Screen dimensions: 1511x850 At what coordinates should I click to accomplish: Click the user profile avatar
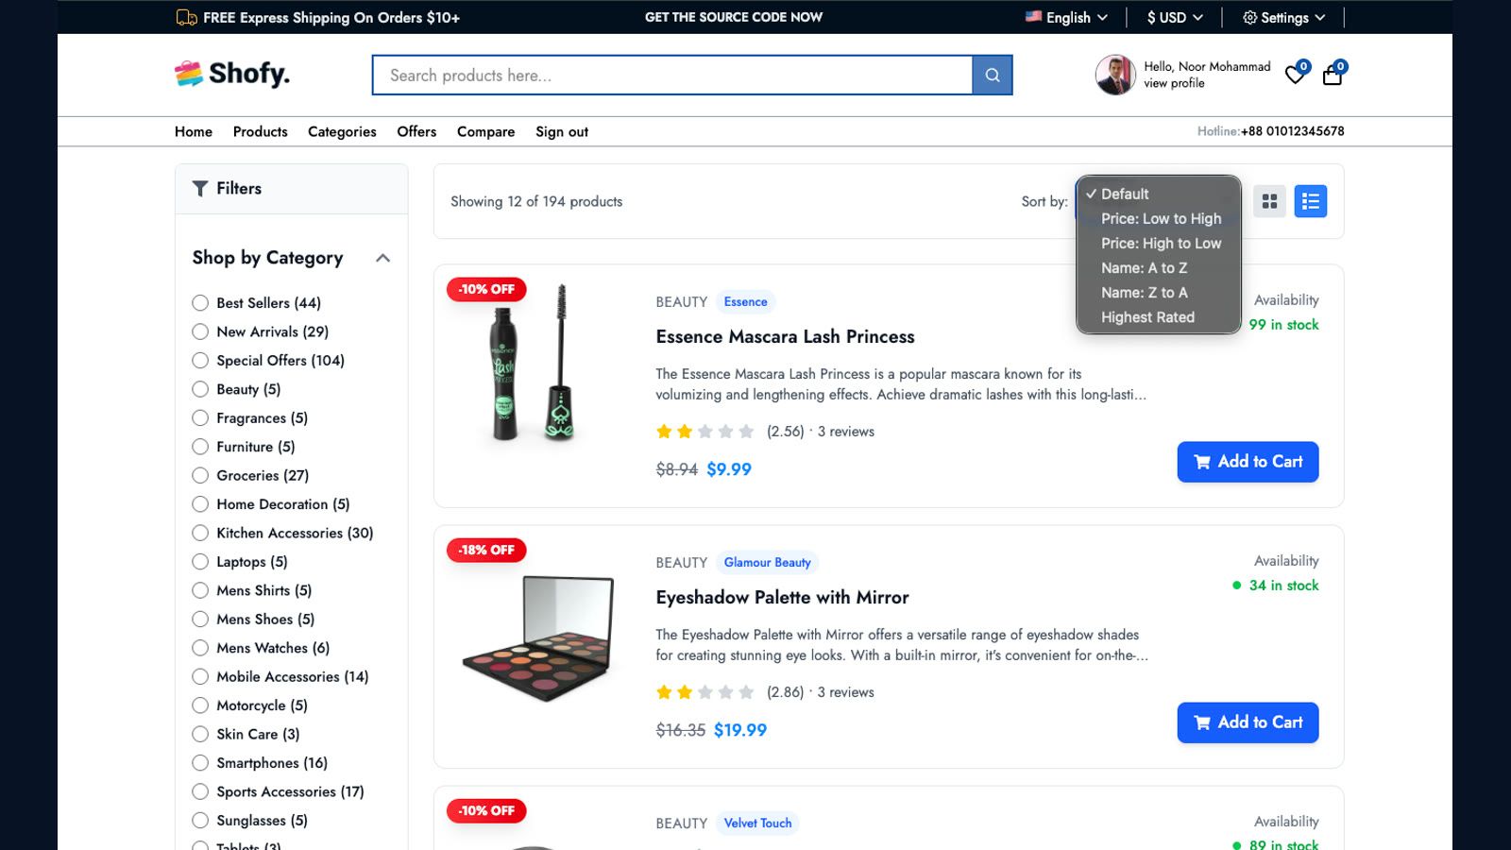click(1115, 75)
